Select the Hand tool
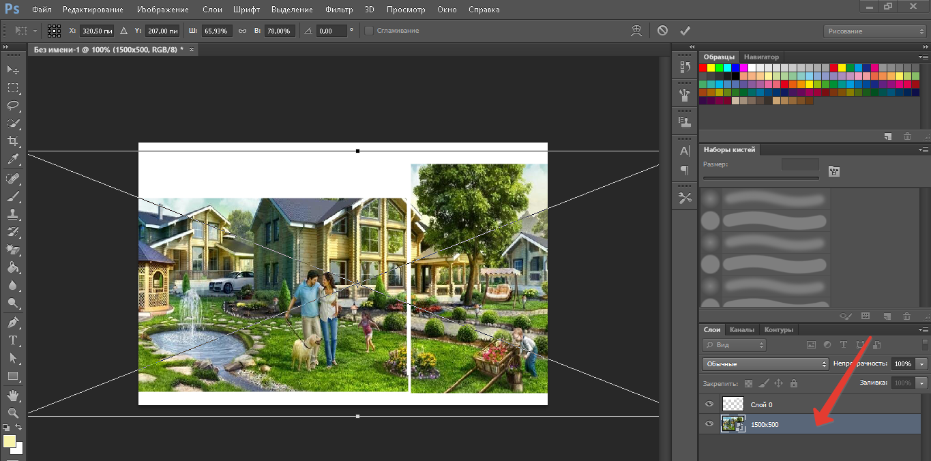931x461 pixels. [13, 396]
